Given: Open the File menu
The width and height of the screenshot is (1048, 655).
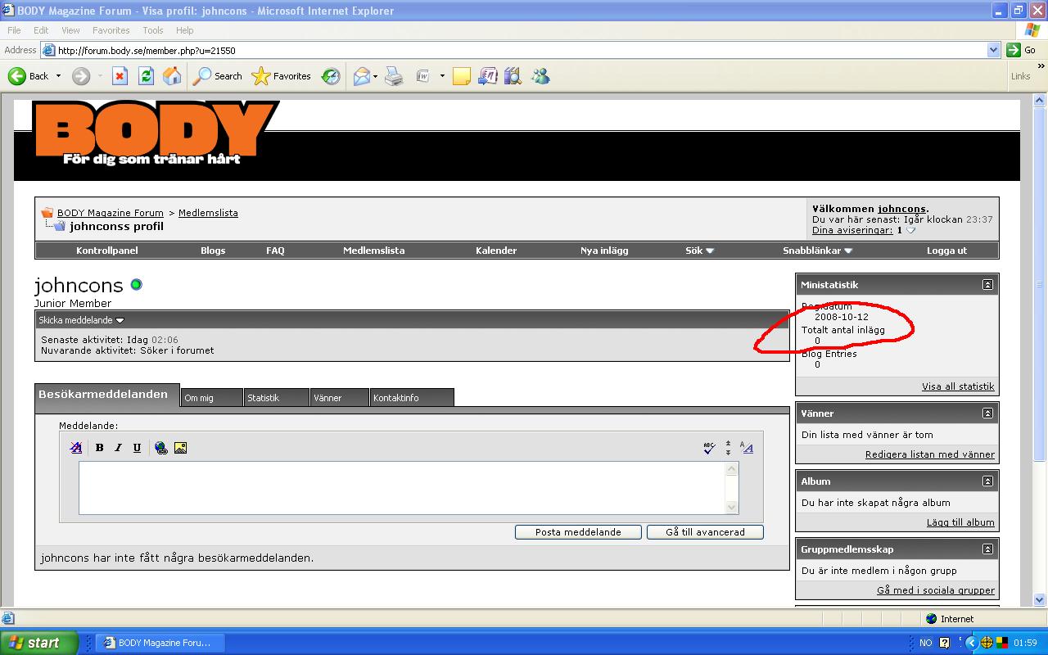Looking at the screenshot, I should click(14, 30).
